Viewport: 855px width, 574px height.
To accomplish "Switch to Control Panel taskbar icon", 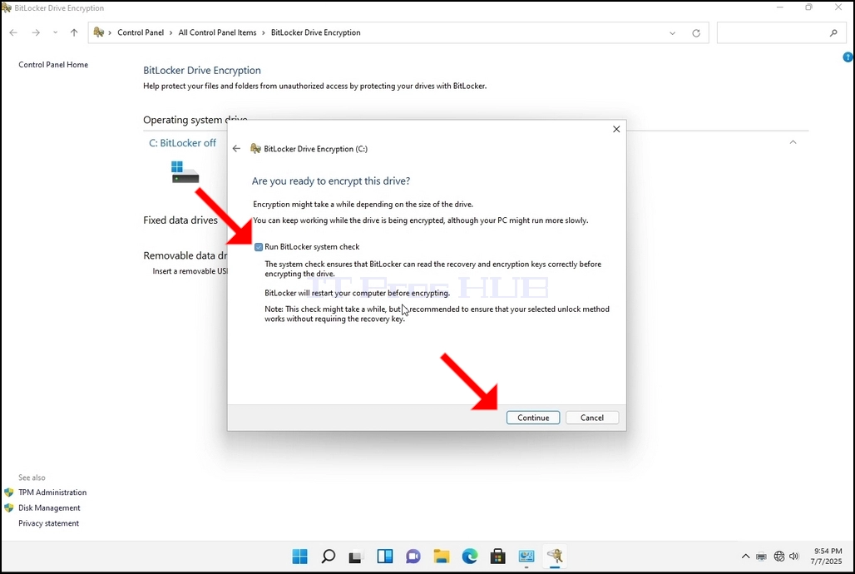I will tap(526, 556).
